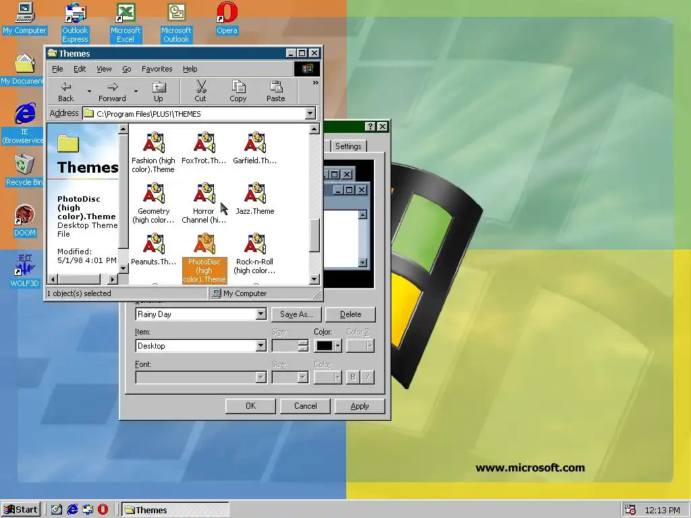This screenshot has height=518, width=691.
Task: Click the Copy toolbar icon
Action: 238,92
